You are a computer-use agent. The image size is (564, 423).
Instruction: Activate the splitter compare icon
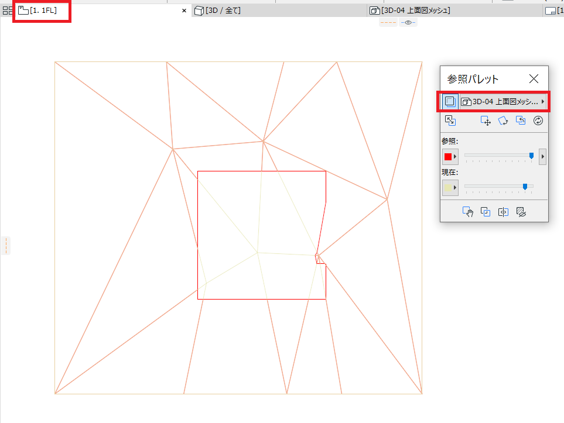click(x=503, y=212)
